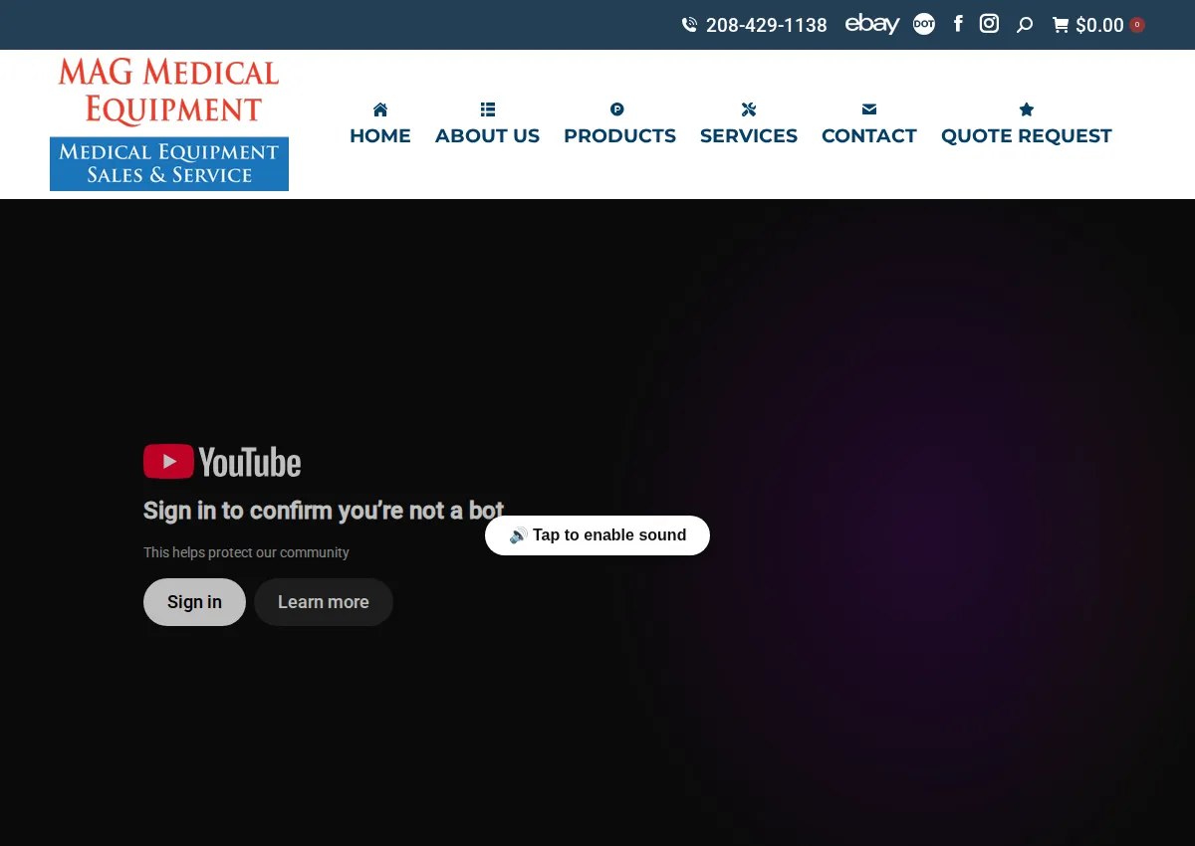Open the eBay store icon link

(x=872, y=24)
